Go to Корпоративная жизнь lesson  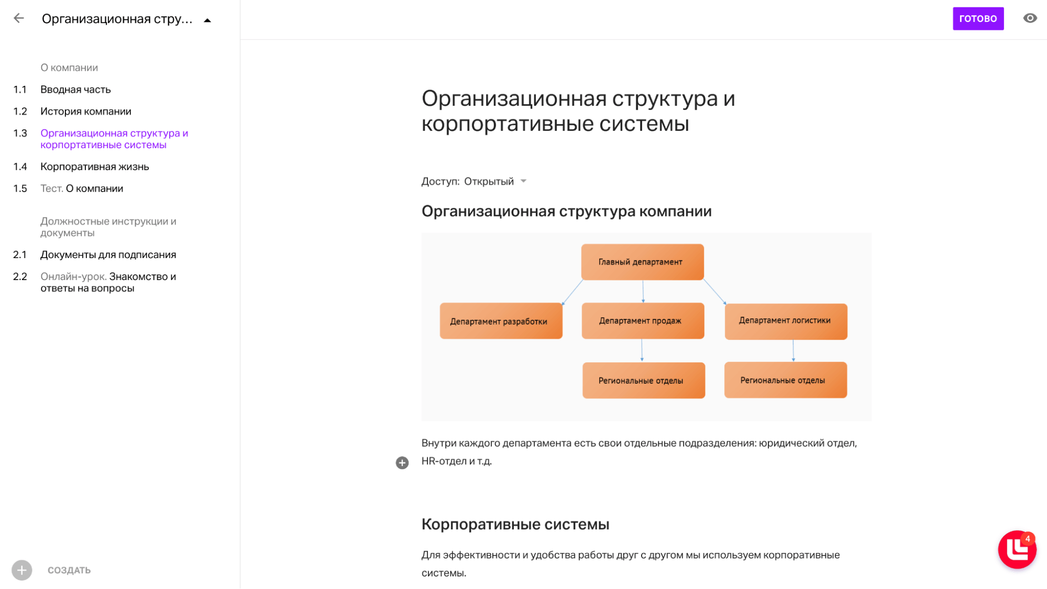(95, 166)
